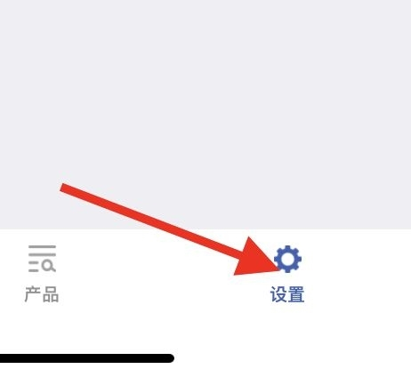Tap the character 品 in the Products label
The height and width of the screenshot is (377, 411).
point(51,294)
